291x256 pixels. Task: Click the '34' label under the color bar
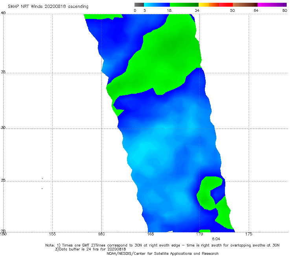tap(197, 11)
